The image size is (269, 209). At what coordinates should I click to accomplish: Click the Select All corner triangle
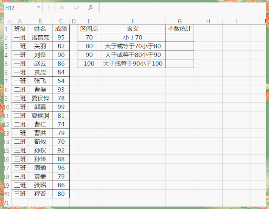tap(8, 21)
